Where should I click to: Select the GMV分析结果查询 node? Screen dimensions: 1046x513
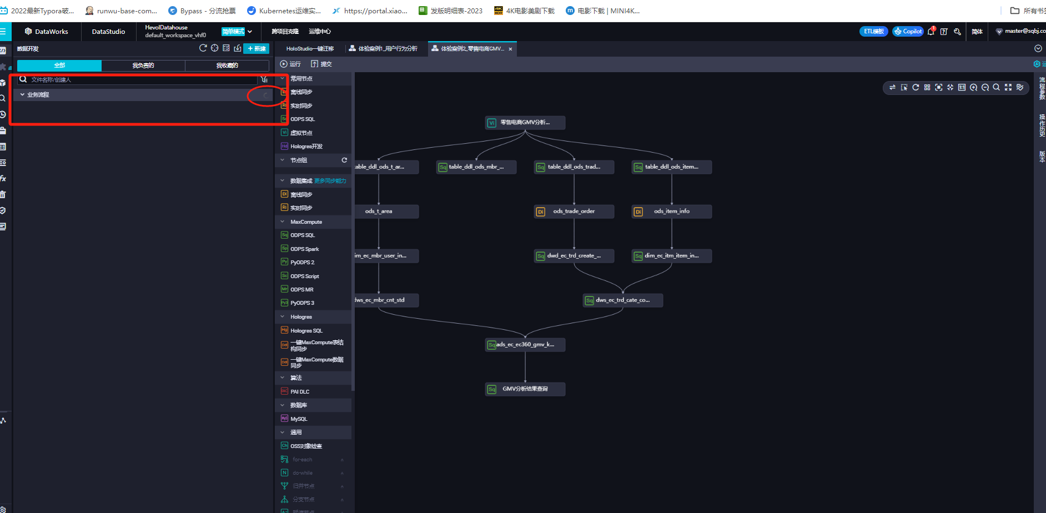pos(525,389)
